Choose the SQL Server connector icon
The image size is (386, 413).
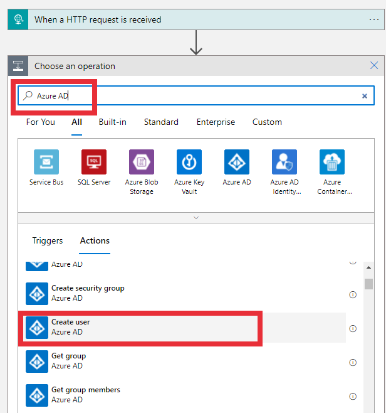pos(94,162)
